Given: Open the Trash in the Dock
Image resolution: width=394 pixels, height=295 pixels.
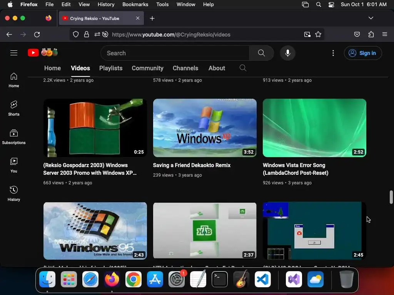Looking at the screenshot, I should [347, 279].
